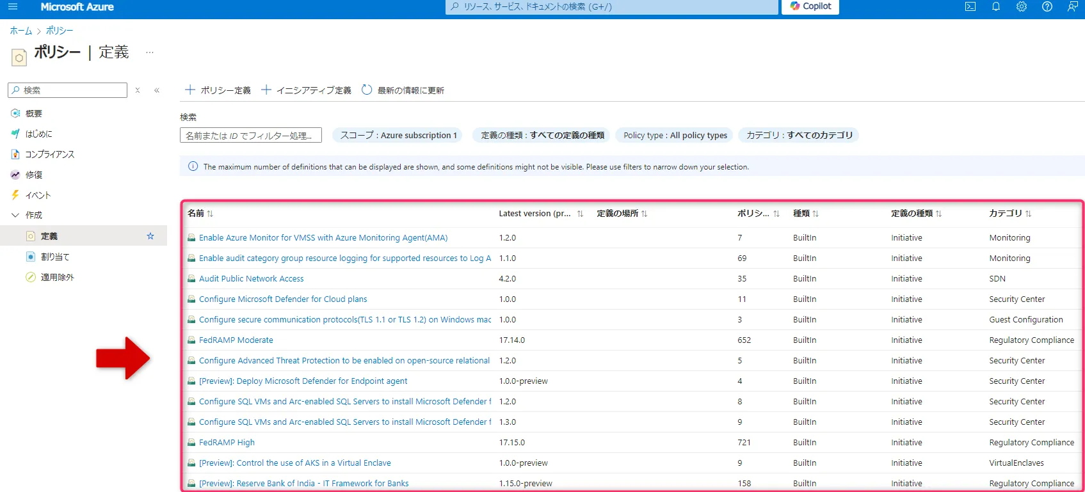Click the SDN category cell
The height and width of the screenshot is (492, 1085).
tap(997, 278)
